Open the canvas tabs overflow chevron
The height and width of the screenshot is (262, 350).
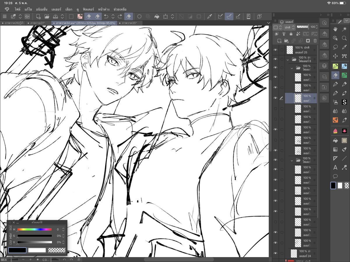pos(268,23)
